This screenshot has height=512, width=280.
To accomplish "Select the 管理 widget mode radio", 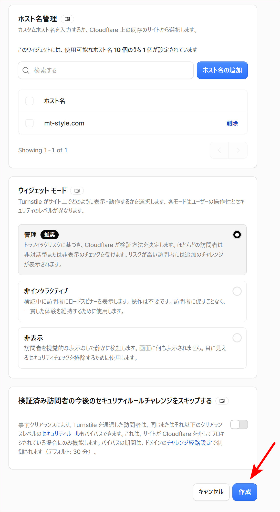I will click(x=237, y=235).
